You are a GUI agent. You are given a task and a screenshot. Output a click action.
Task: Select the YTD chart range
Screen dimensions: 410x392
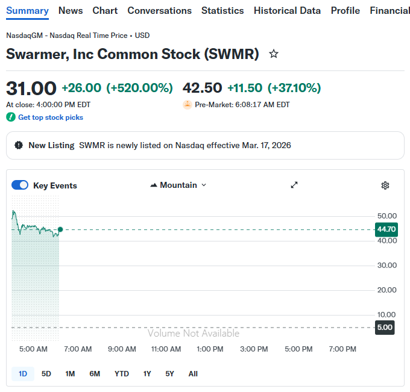tap(122, 374)
